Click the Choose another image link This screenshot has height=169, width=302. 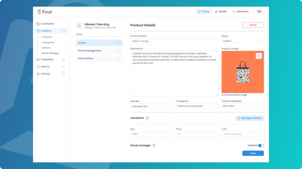pos(234,95)
